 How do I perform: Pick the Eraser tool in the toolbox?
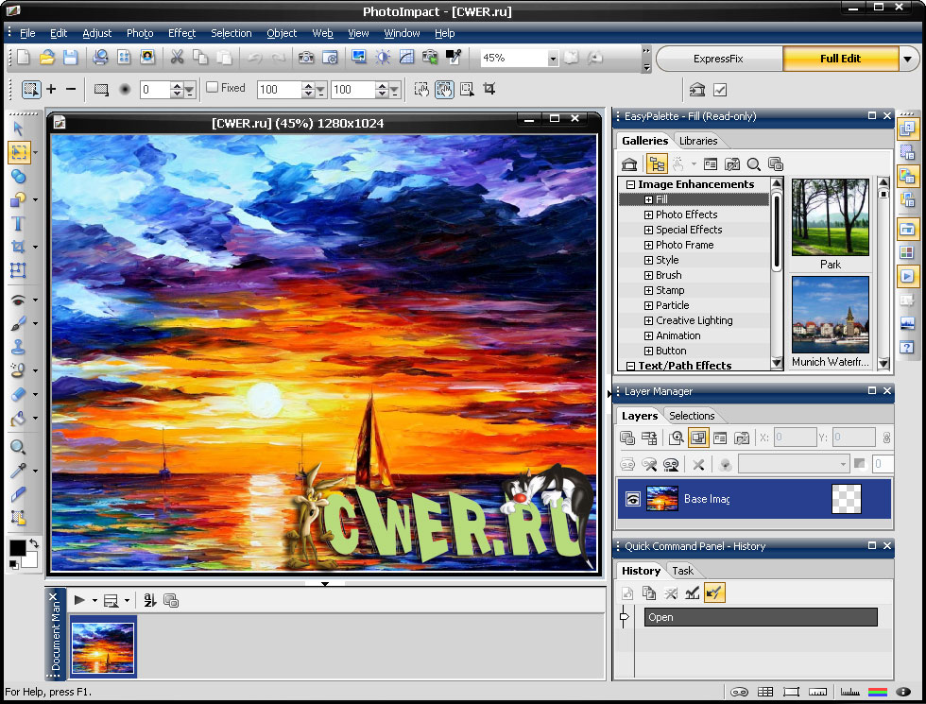pos(17,395)
